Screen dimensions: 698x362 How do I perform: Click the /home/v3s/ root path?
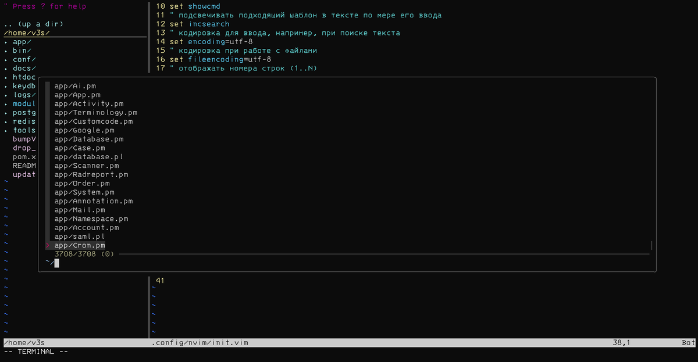[x=27, y=33]
